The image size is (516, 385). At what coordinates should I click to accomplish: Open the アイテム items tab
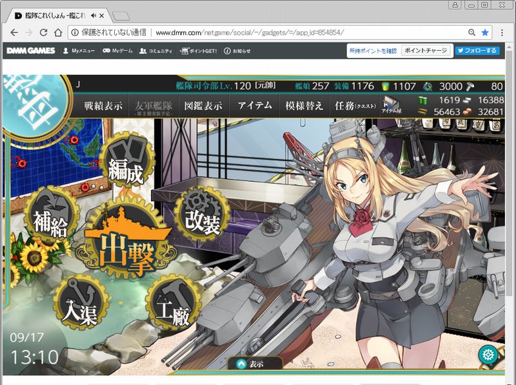255,106
